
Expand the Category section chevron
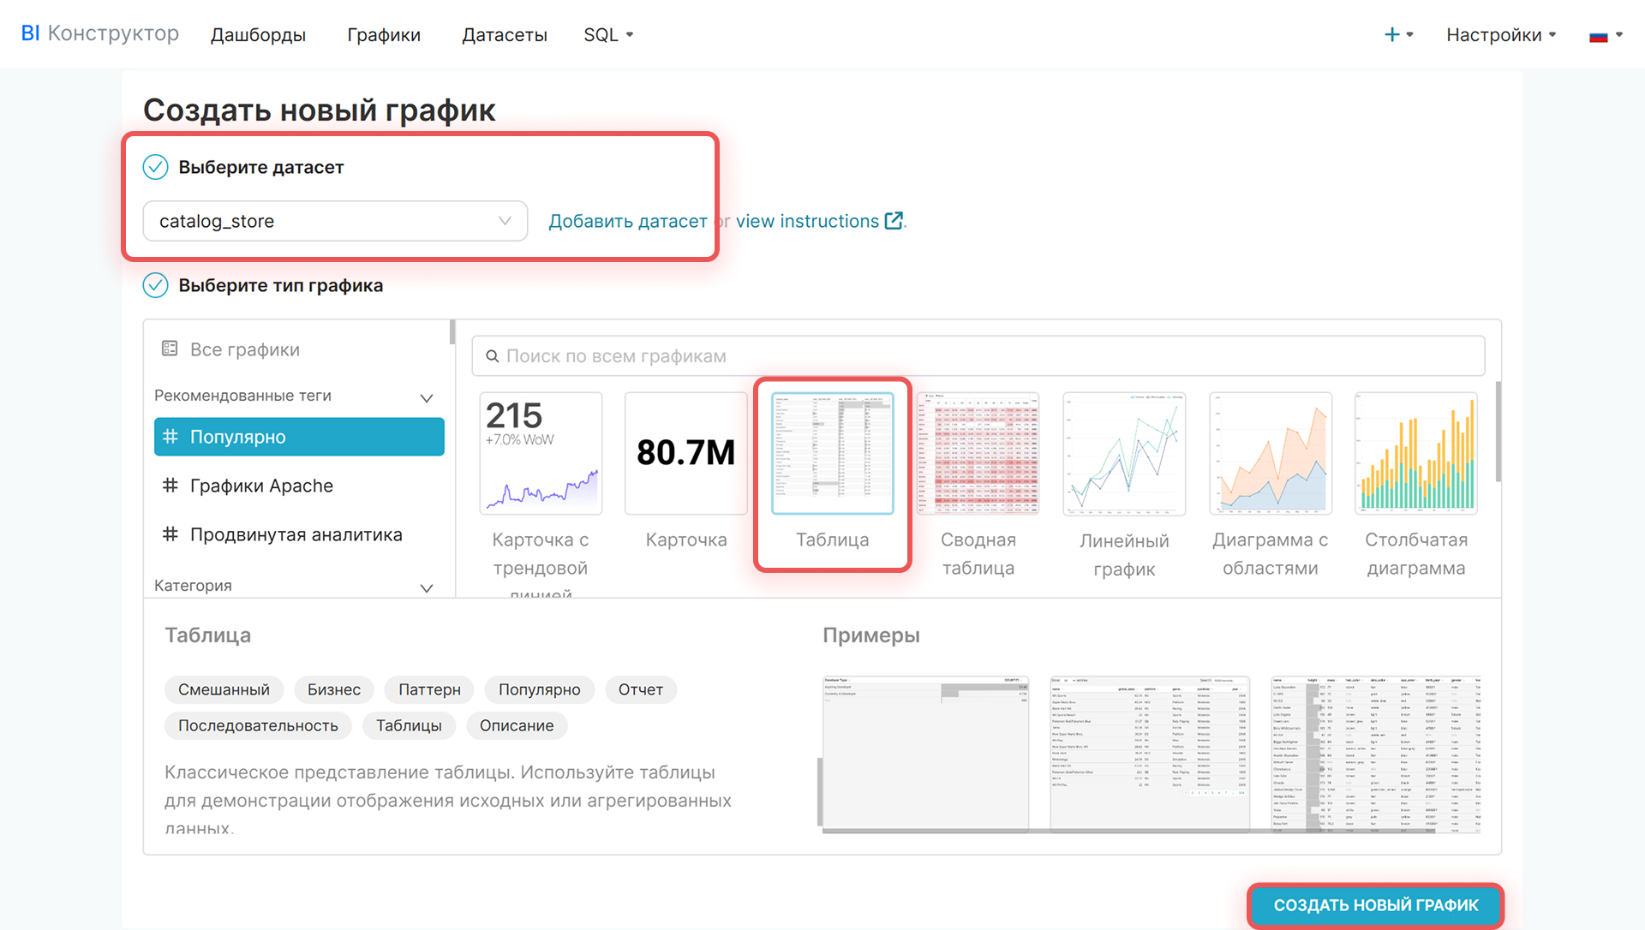coord(426,587)
